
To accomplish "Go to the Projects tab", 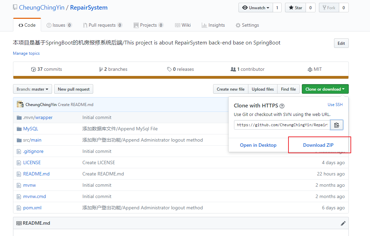I will 148,25.
